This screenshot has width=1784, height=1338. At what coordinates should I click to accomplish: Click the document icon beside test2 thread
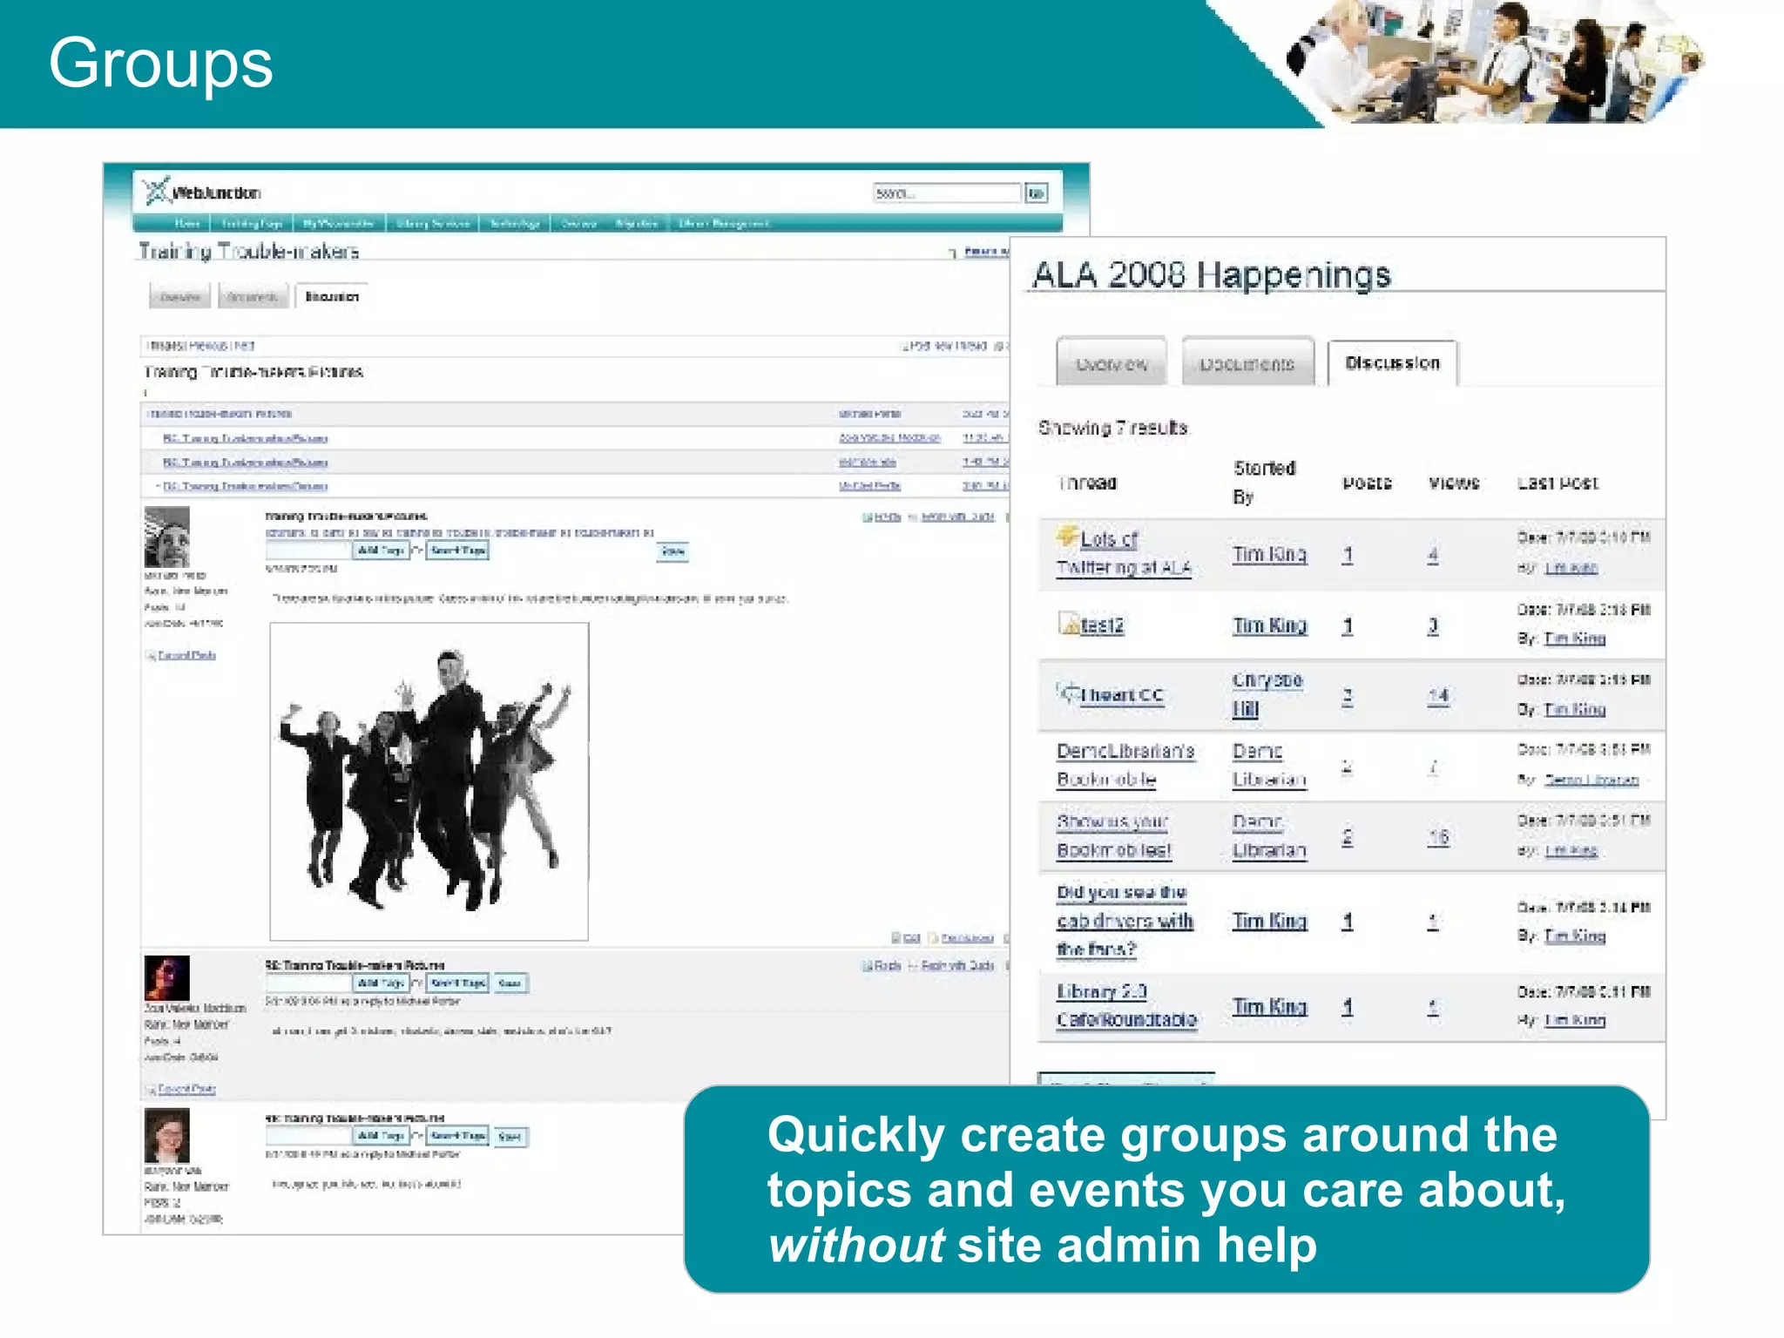pos(1068,623)
